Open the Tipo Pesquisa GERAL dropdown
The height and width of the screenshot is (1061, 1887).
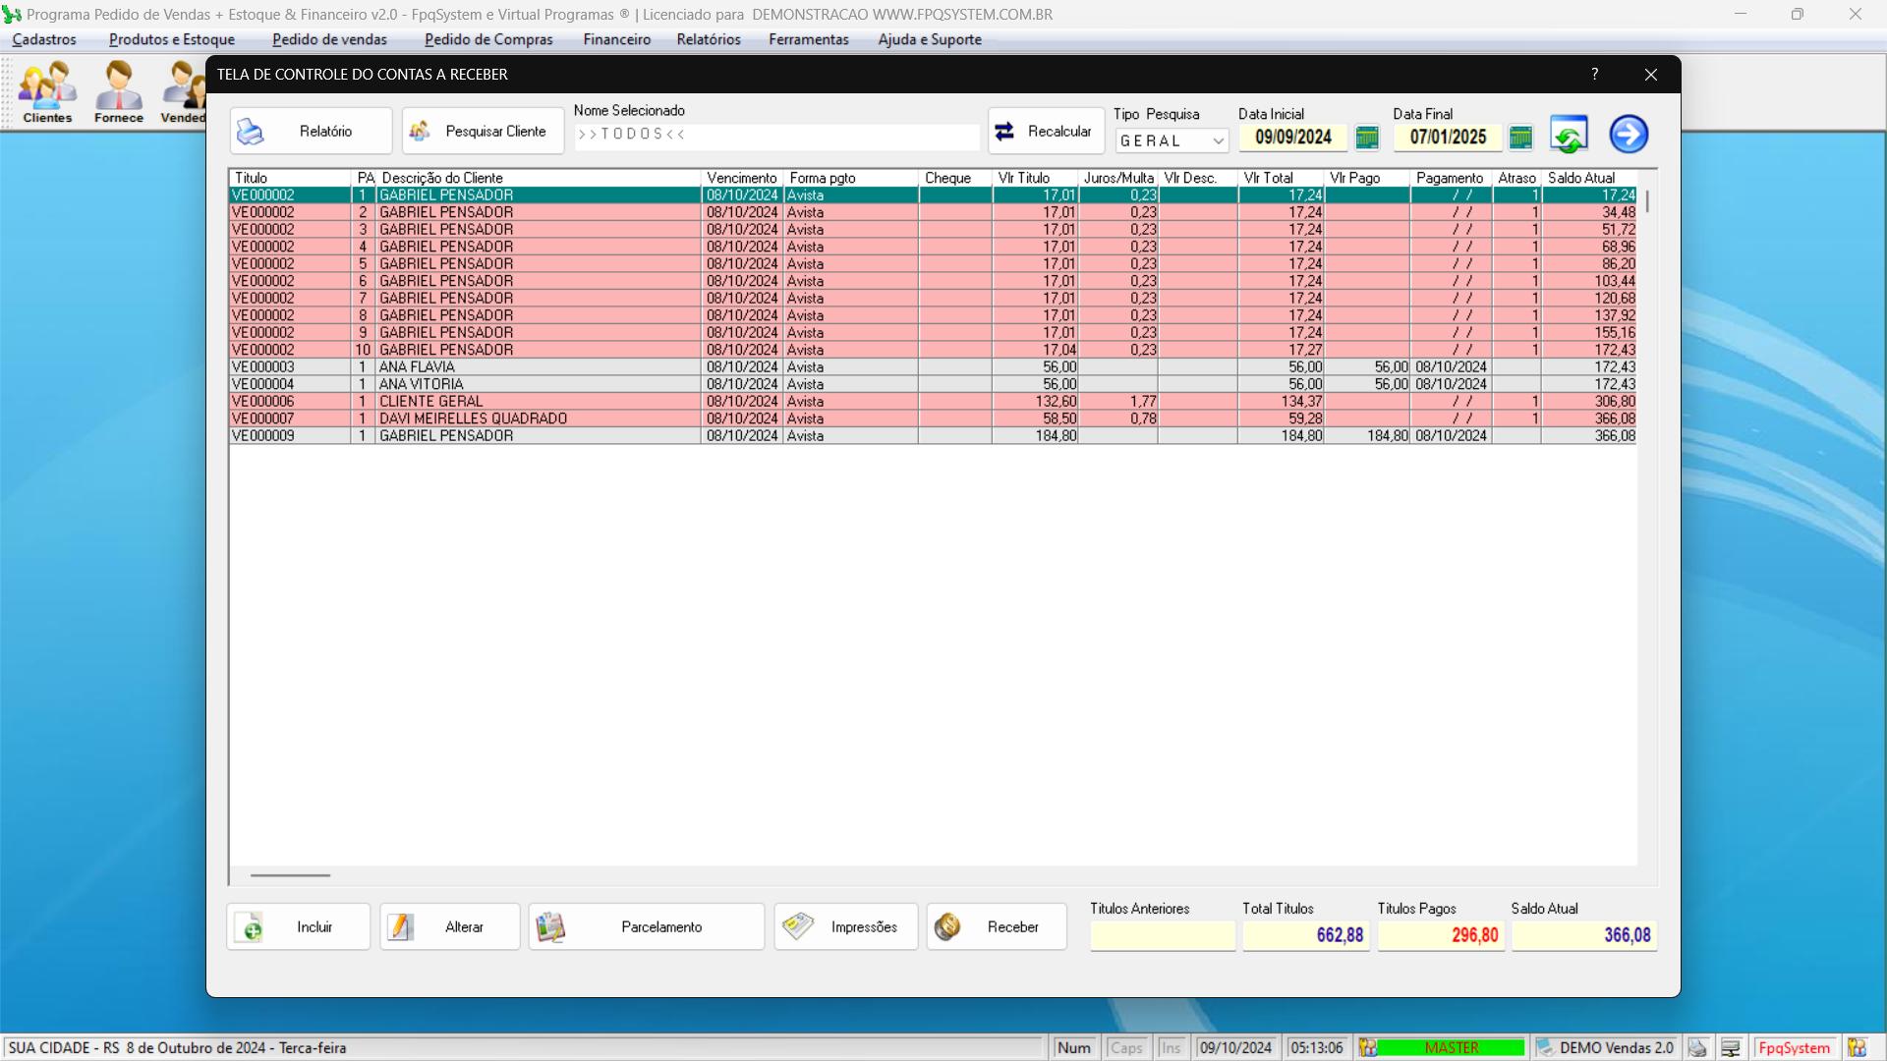click(x=1172, y=140)
